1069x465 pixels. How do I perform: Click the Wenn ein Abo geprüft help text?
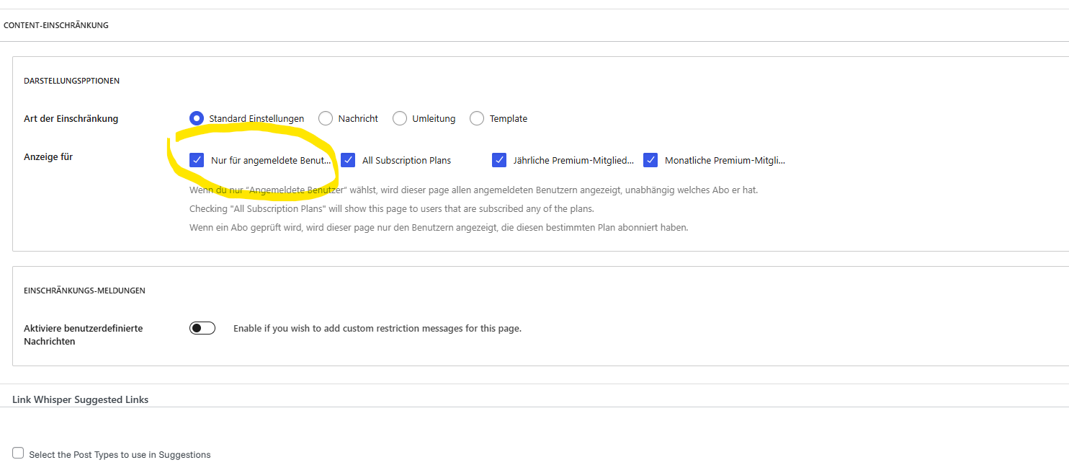438,227
